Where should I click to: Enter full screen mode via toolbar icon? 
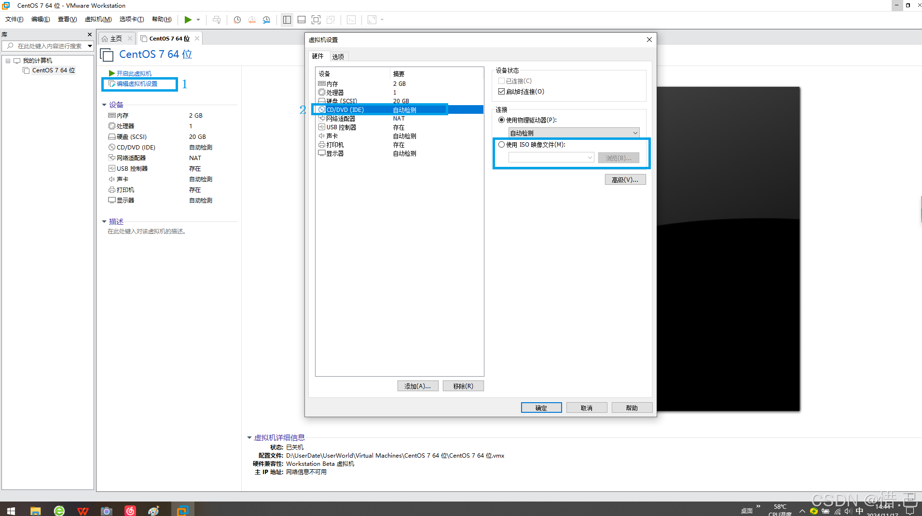(x=316, y=20)
